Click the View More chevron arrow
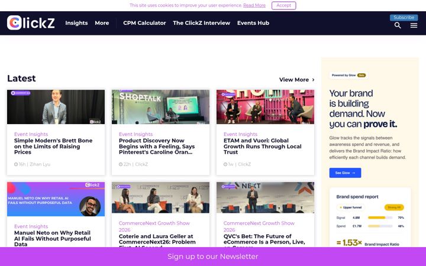426x266 pixels. [313, 80]
